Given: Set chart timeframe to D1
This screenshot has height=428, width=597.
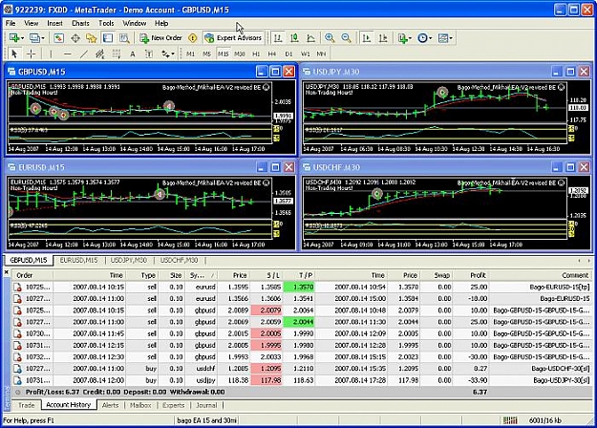Looking at the screenshot, I should click(x=288, y=53).
